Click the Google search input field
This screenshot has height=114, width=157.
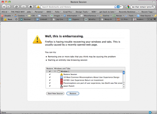point(141,7)
